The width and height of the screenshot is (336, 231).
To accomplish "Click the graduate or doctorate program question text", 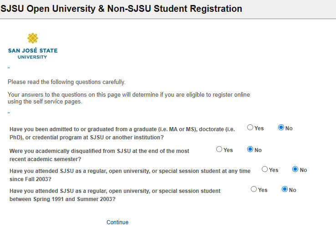I will click(x=122, y=133).
